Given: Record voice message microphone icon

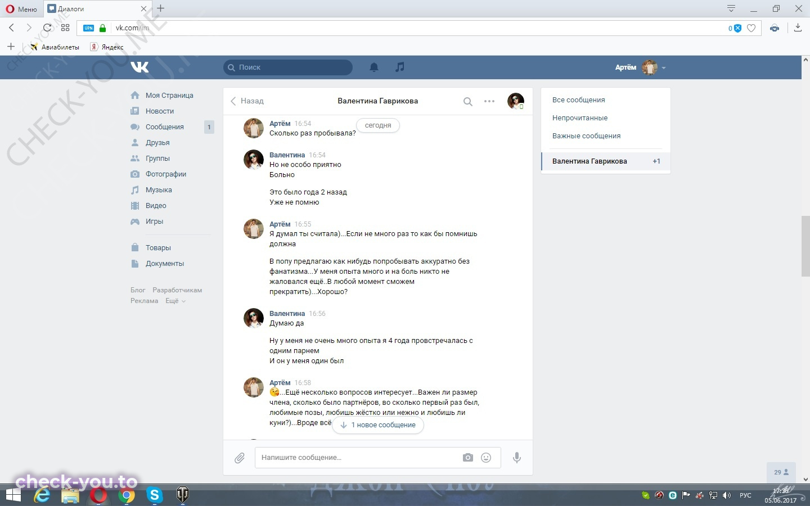Looking at the screenshot, I should coord(517,458).
